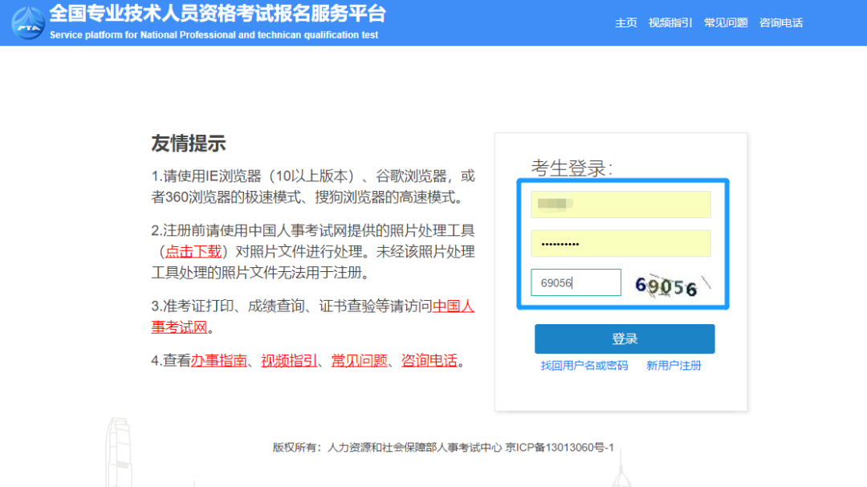Click the password input field

click(x=620, y=243)
